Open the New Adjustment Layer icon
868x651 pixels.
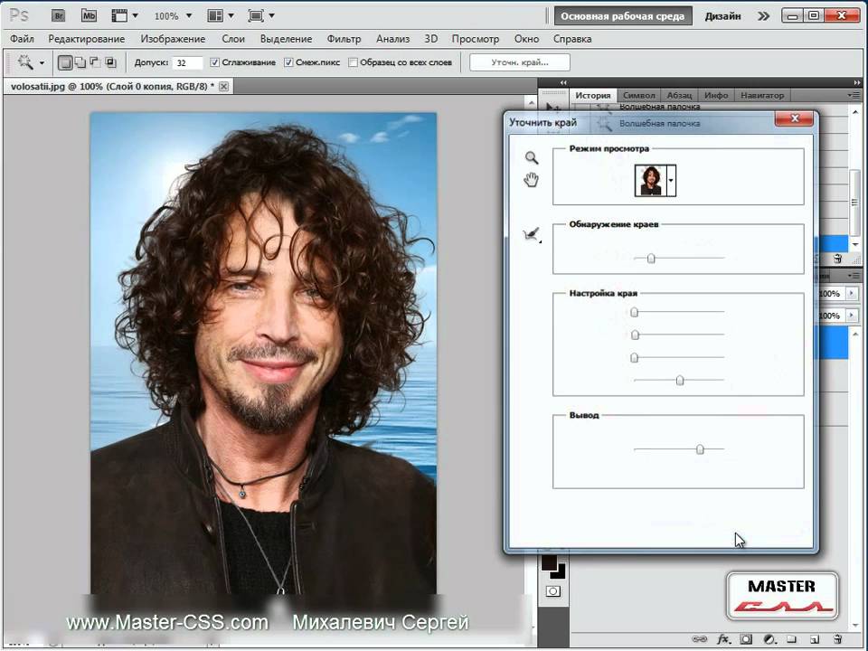point(769,639)
